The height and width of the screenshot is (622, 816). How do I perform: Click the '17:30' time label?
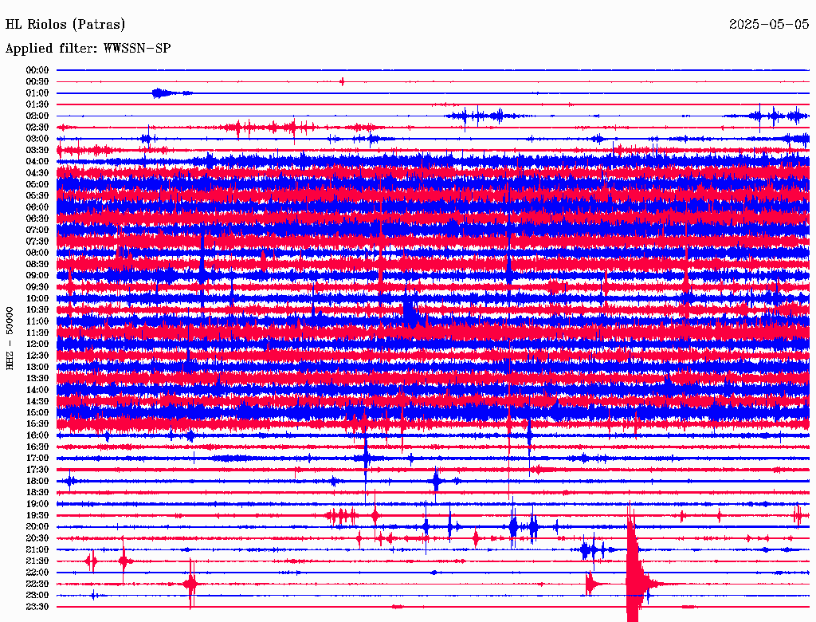(37, 470)
